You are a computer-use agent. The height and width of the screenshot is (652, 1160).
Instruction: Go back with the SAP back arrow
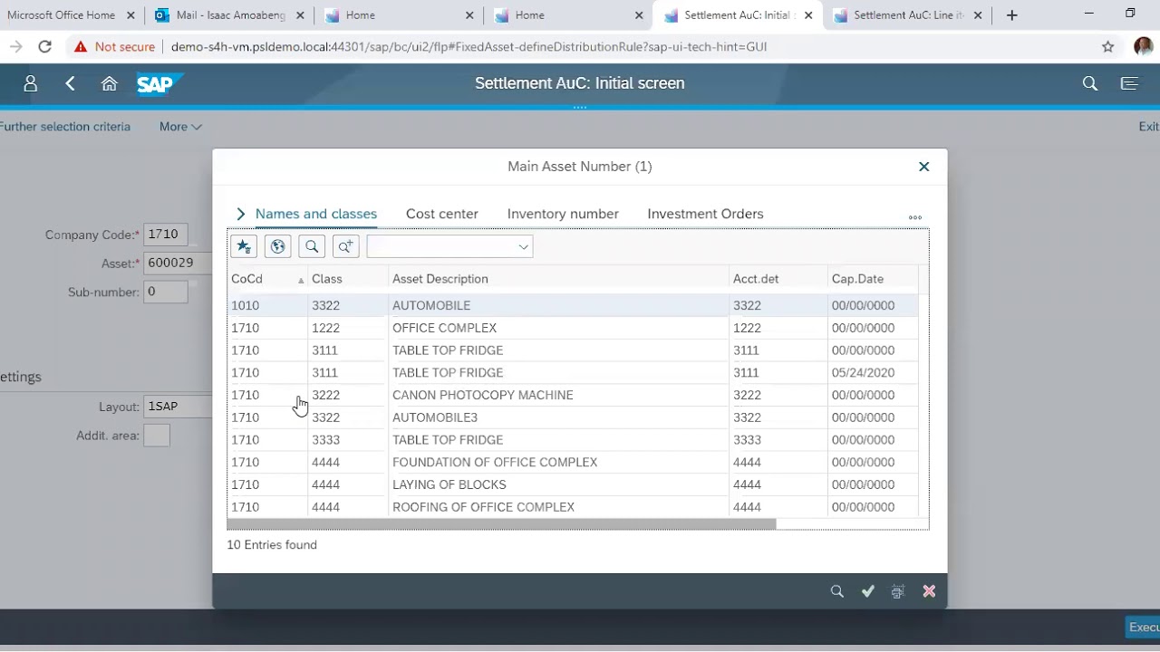pos(70,83)
